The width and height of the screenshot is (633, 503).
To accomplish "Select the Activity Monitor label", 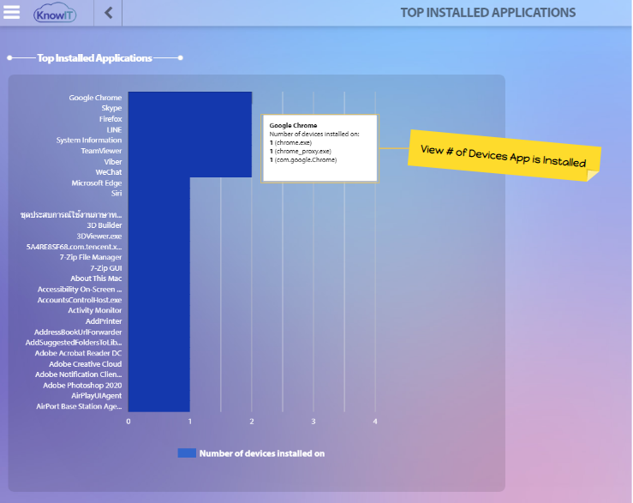I will (x=95, y=310).
